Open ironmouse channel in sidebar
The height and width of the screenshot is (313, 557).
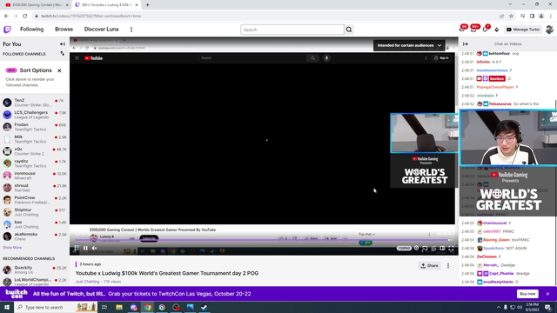35,176
